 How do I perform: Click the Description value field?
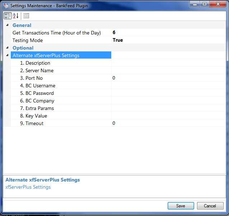tap(169, 63)
